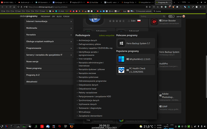Click the weather icon in the taskbar

[x=141, y=127]
